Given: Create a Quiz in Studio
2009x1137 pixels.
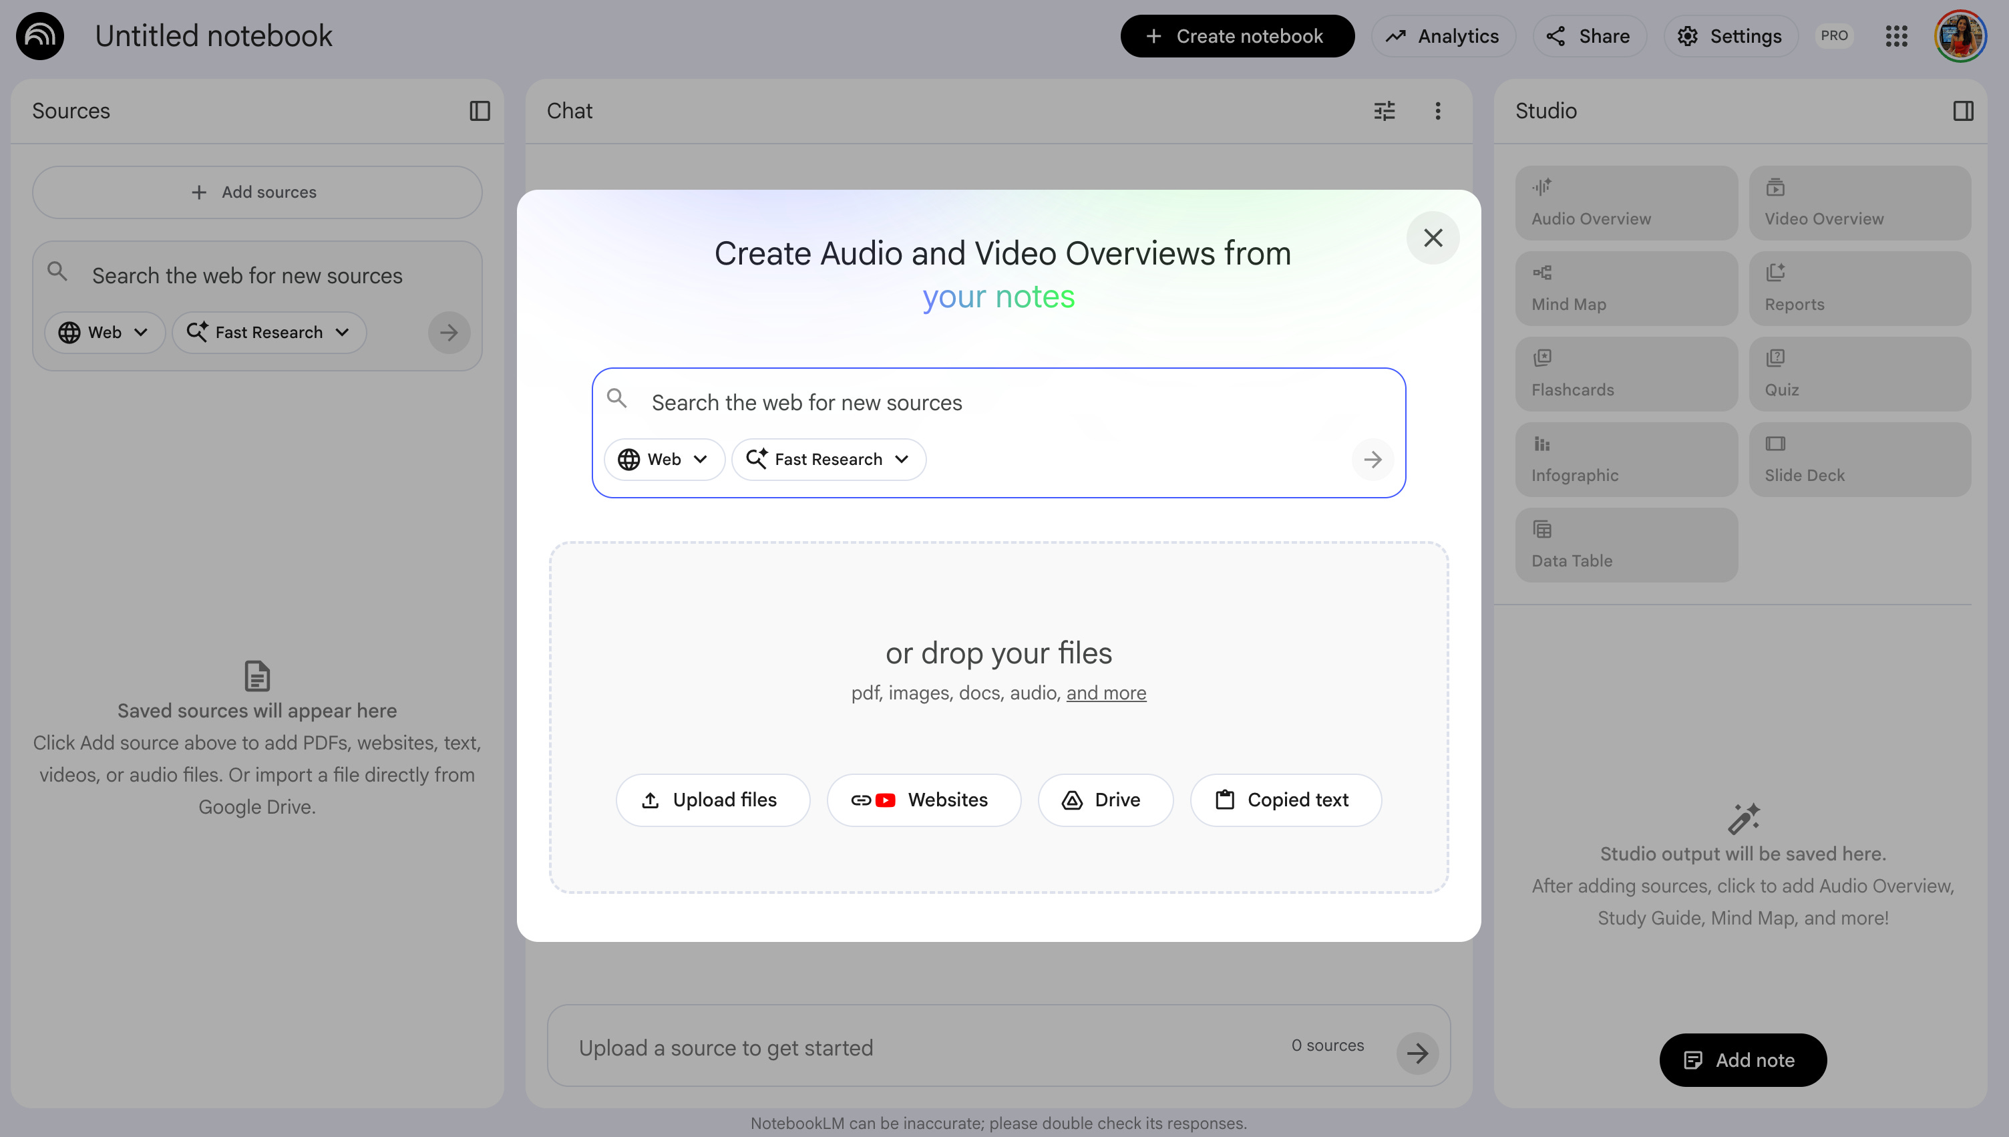Looking at the screenshot, I should point(1860,374).
